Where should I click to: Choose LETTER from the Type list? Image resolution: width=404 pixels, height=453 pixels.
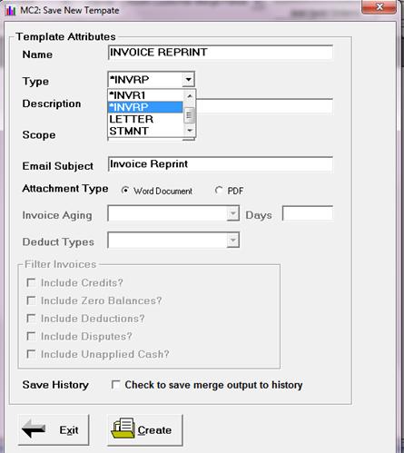(x=145, y=119)
